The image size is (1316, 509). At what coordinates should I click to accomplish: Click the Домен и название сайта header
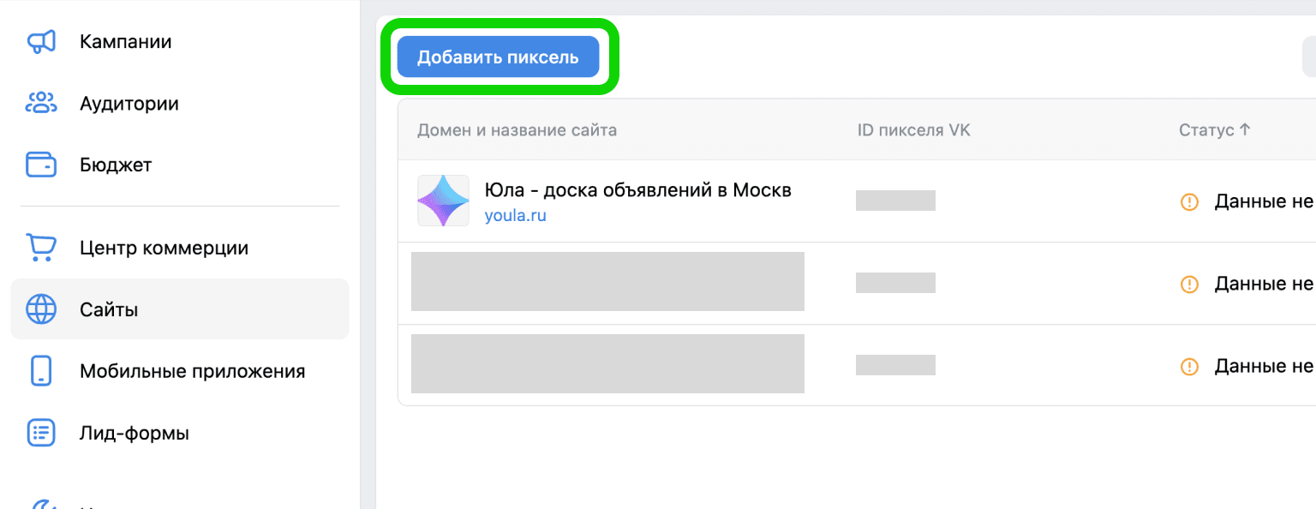click(517, 130)
